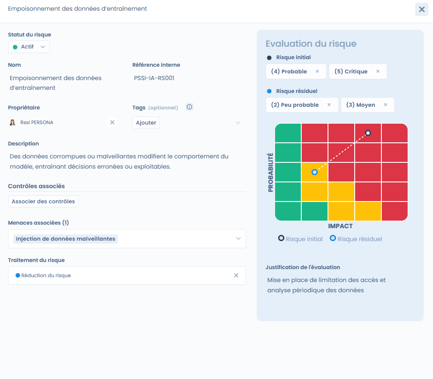
Task: Clear the (5) Critique initial impact value
Action: (x=378, y=72)
